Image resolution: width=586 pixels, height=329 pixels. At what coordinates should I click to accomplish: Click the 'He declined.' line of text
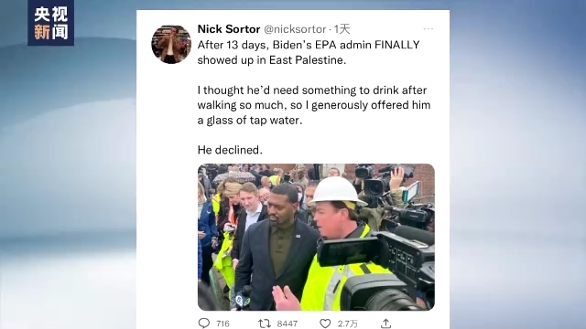[x=230, y=150]
